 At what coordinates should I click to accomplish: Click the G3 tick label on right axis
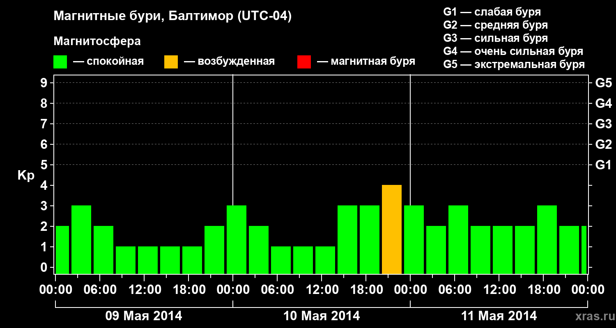[604, 124]
